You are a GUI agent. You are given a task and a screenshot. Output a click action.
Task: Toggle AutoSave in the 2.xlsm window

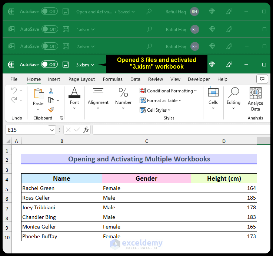49,46
